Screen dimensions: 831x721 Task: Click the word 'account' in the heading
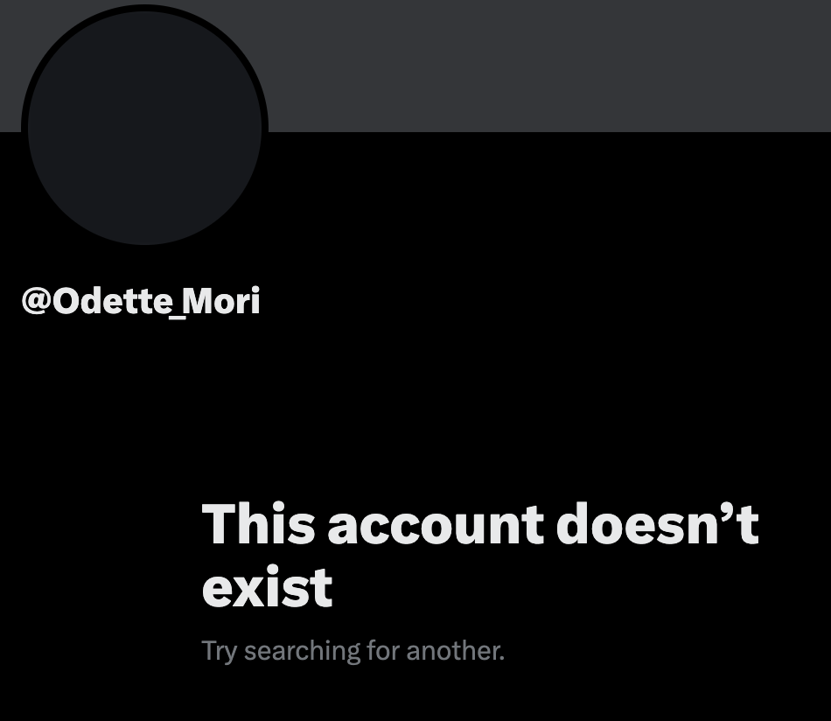click(436, 524)
